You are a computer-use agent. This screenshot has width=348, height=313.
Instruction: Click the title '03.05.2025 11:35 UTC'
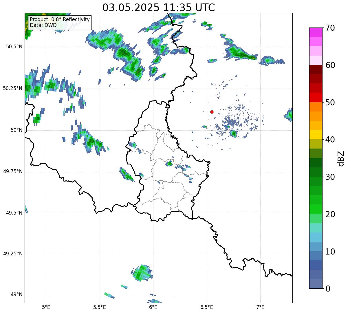[x=159, y=8]
